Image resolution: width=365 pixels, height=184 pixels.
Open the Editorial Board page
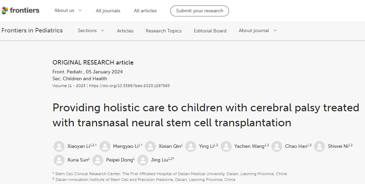pyautogui.click(x=210, y=31)
